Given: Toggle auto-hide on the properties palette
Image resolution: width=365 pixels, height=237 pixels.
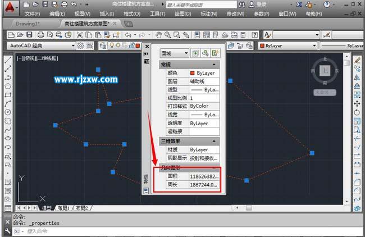Looking at the screenshot, I should click(146, 54).
